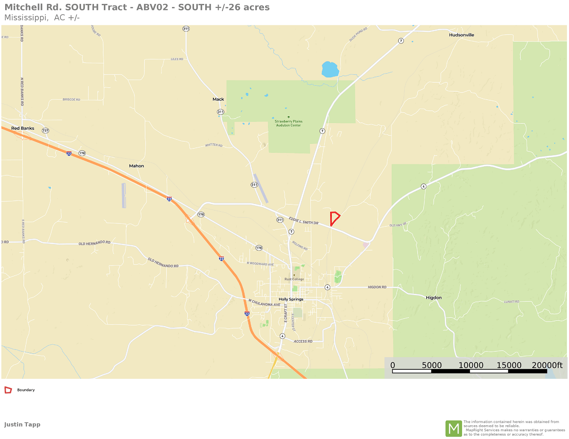Select the Holly Springs town label
Viewport: 569px width, 439px height.
click(x=291, y=299)
